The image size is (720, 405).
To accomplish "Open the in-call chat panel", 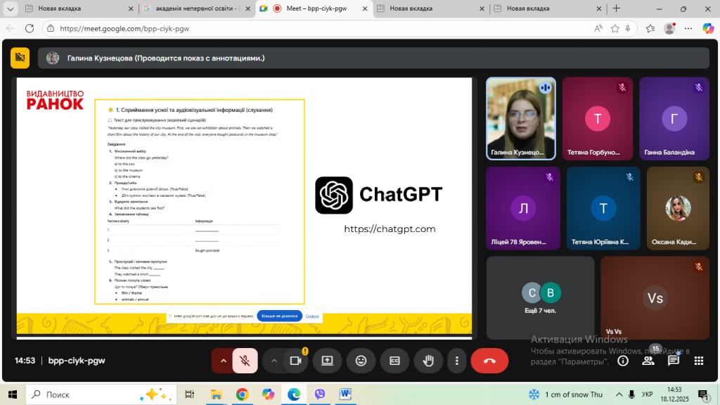I will coord(674,361).
